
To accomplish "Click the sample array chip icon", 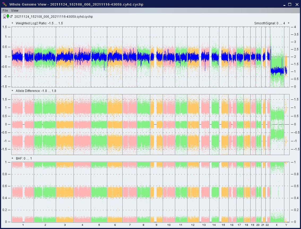I will (x=5, y=17).
